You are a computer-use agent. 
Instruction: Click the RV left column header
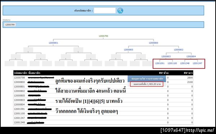(x=164, y=73)
